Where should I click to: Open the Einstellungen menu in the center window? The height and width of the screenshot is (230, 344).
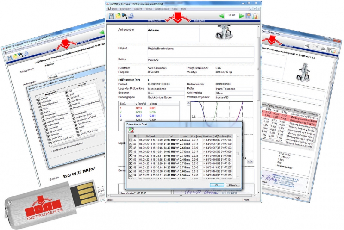point(162,9)
